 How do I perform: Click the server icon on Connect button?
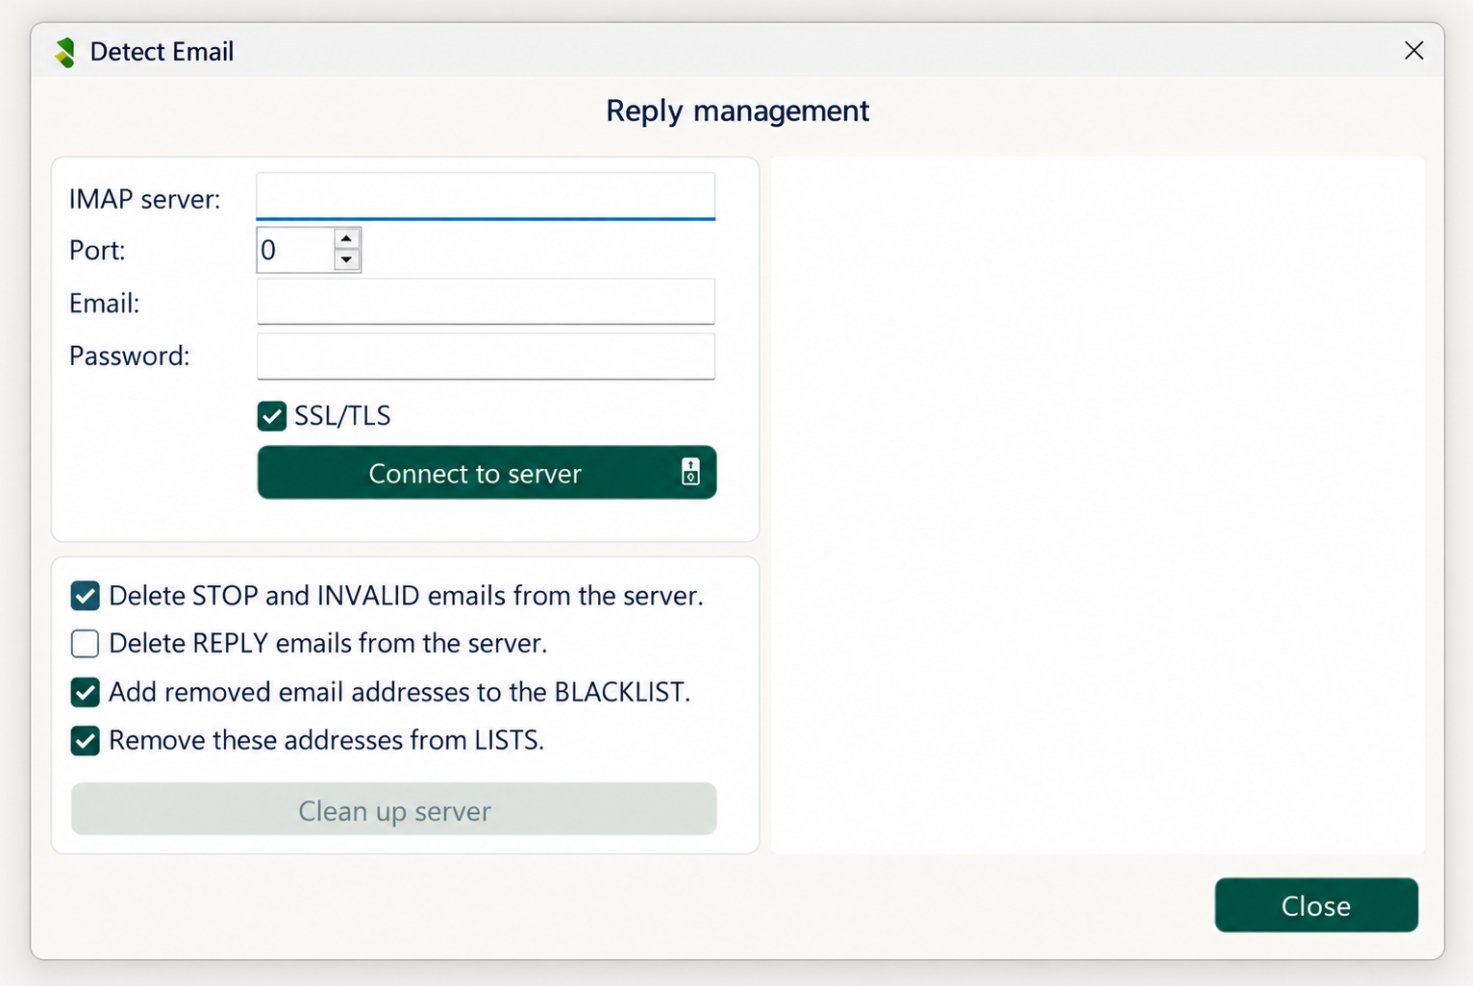click(690, 472)
